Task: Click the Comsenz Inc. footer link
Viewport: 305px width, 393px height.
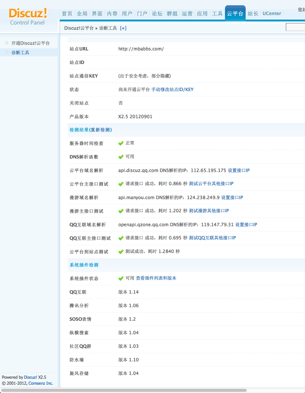Action: tap(41, 383)
